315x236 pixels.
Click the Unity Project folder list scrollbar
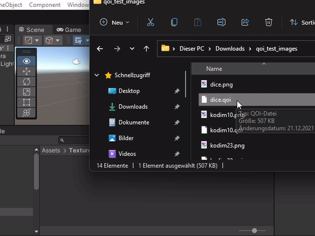pyautogui.click(x=36, y=171)
